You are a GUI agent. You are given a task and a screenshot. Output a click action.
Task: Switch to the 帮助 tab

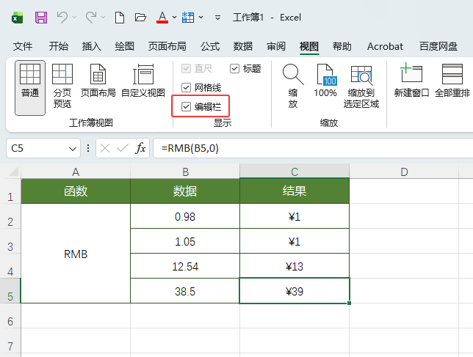342,46
